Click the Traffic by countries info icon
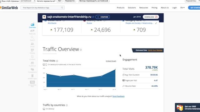The height and width of the screenshot is (112, 200). 67,105
